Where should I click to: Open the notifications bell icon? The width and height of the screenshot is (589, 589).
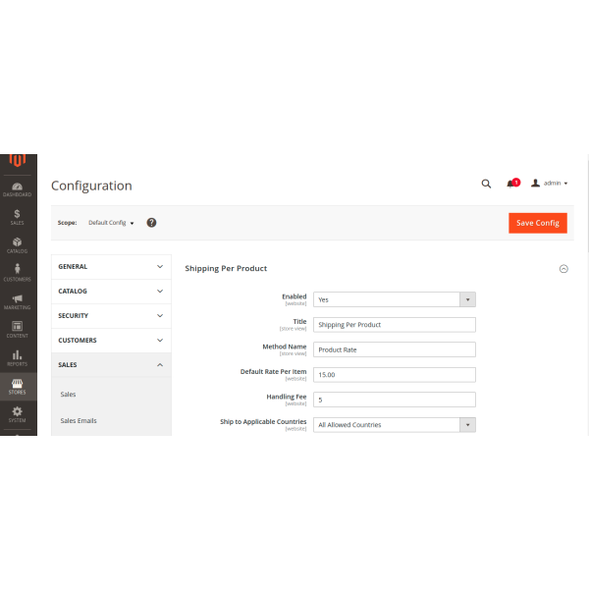pos(511,184)
